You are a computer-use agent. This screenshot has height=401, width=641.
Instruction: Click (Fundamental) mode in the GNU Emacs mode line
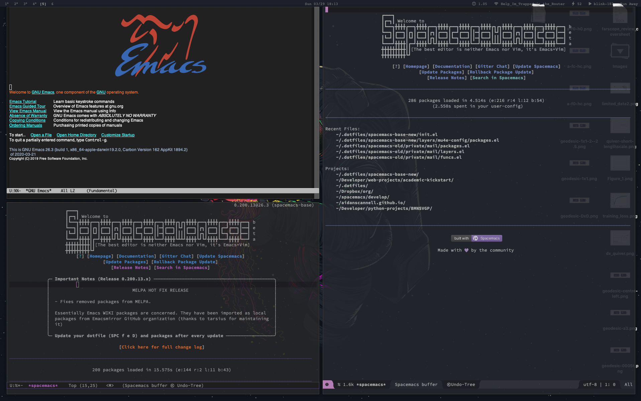[x=102, y=191]
